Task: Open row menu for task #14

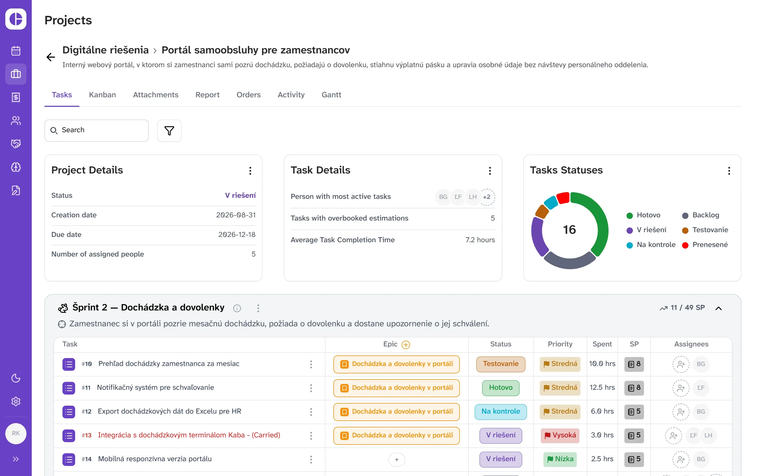Action: pyautogui.click(x=311, y=459)
